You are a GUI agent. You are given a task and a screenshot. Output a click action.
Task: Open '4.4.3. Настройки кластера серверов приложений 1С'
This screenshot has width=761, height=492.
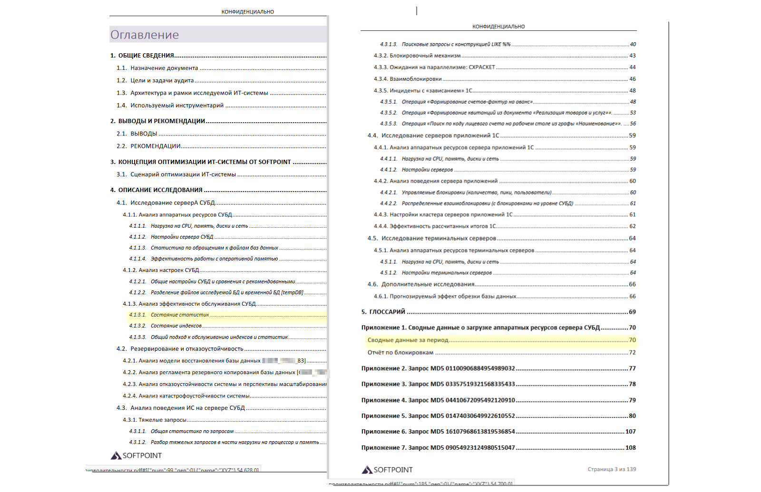click(505, 214)
